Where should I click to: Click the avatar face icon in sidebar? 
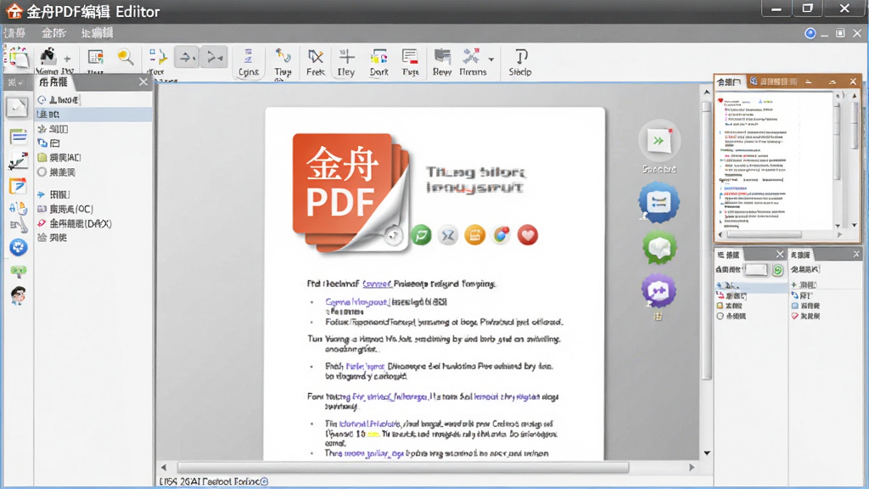tap(19, 295)
